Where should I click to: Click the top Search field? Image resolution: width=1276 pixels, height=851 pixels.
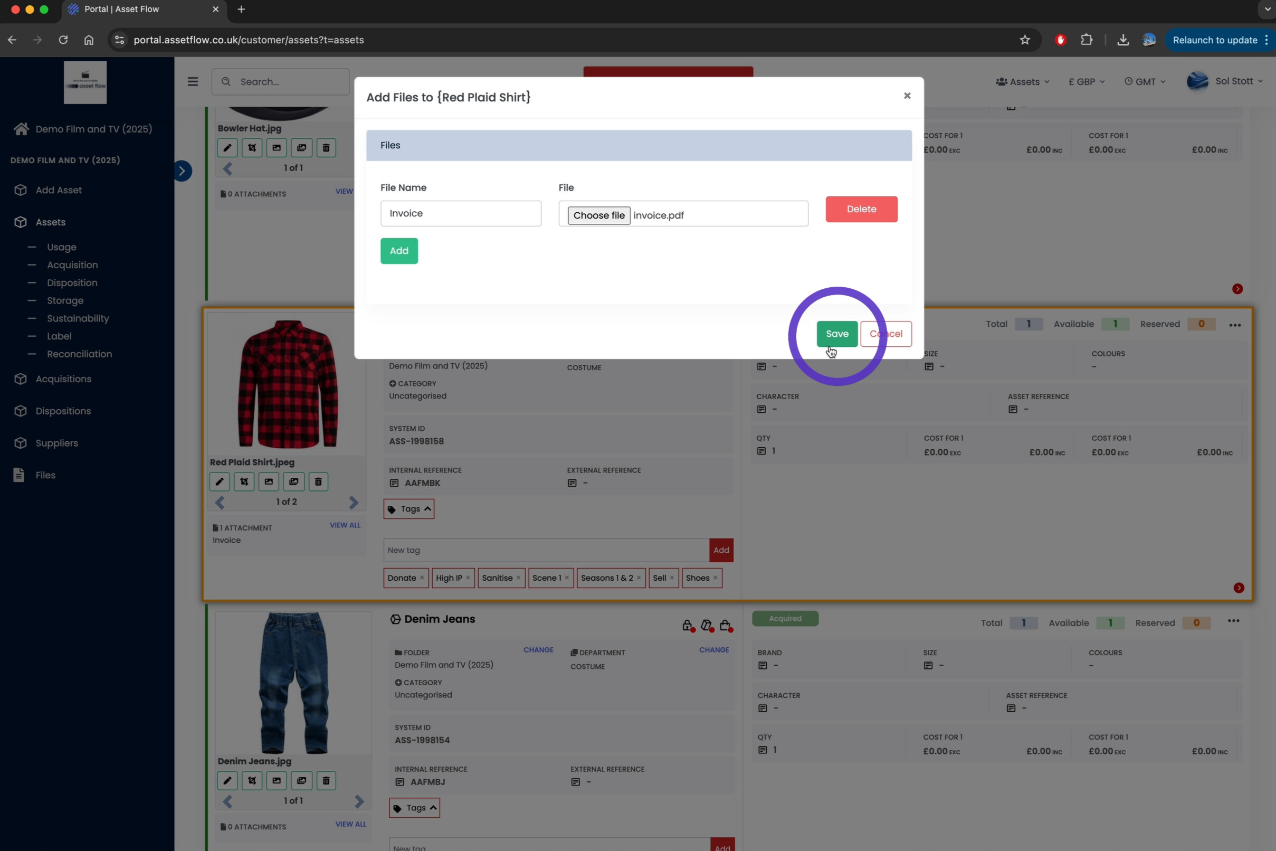pyautogui.click(x=281, y=82)
